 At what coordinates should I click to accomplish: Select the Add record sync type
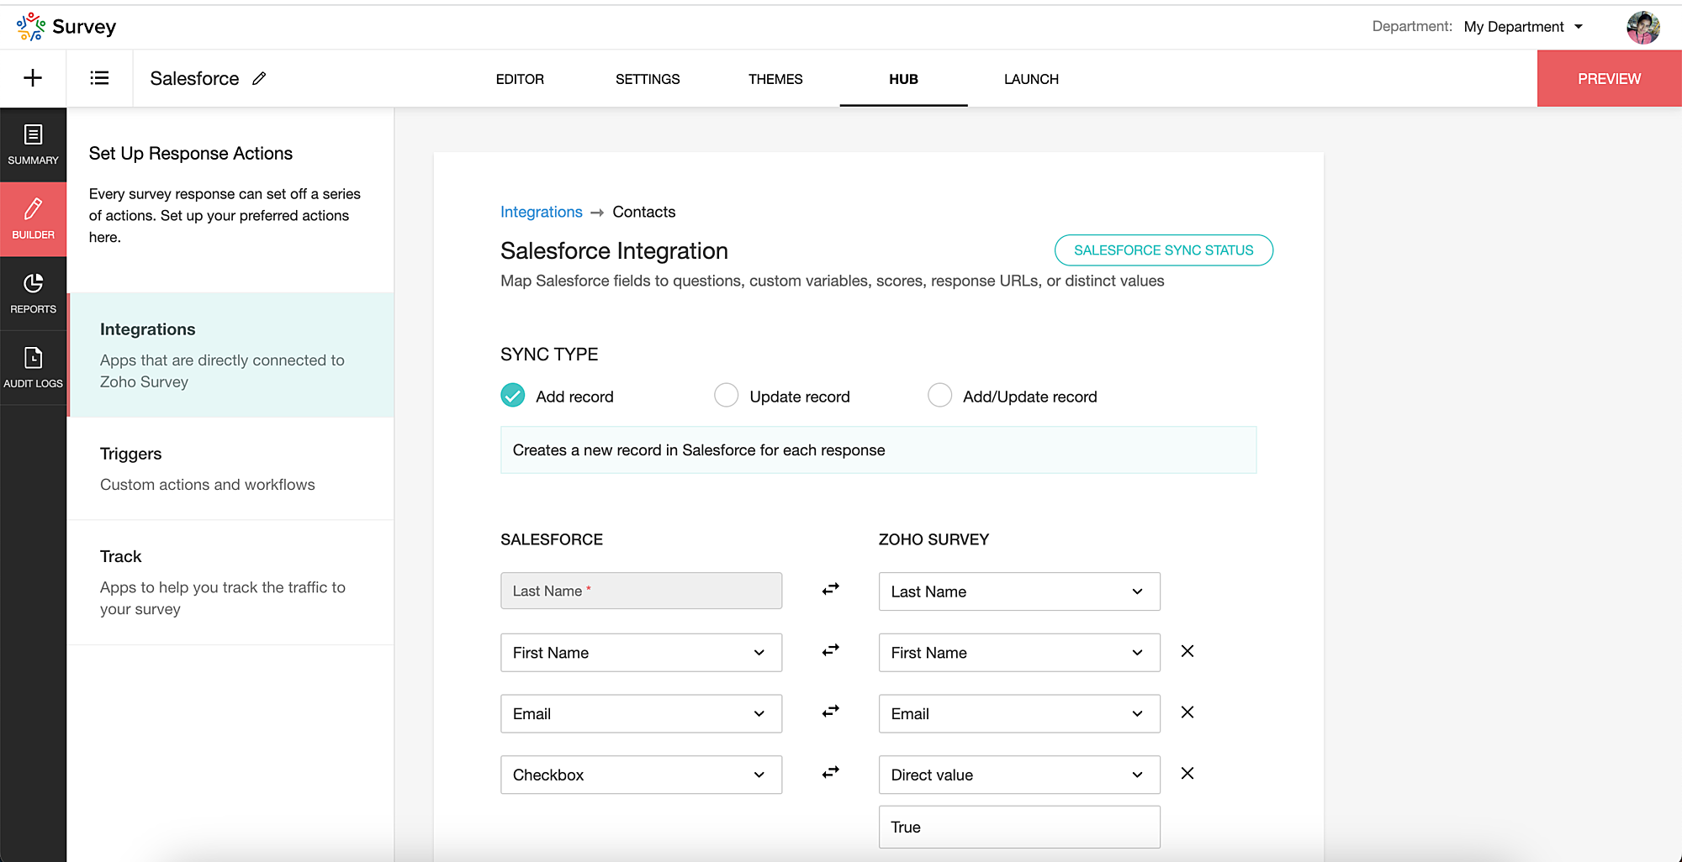(513, 396)
